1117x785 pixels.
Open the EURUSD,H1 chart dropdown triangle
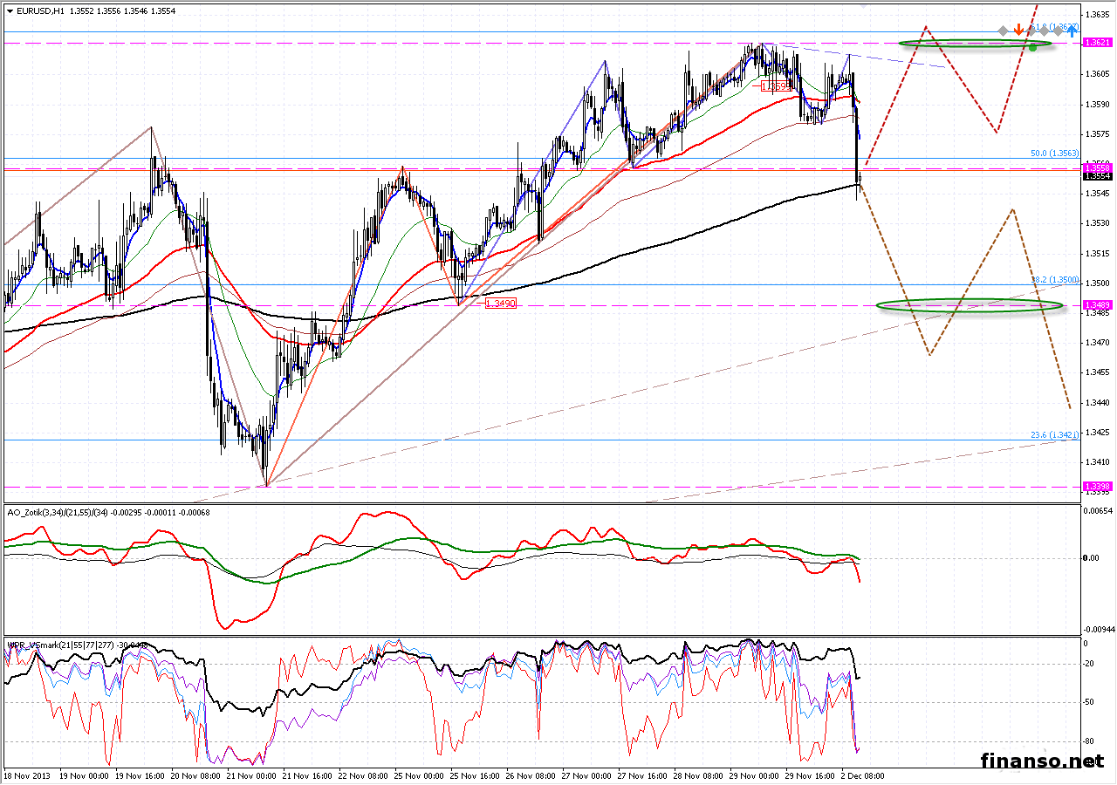pos(9,11)
